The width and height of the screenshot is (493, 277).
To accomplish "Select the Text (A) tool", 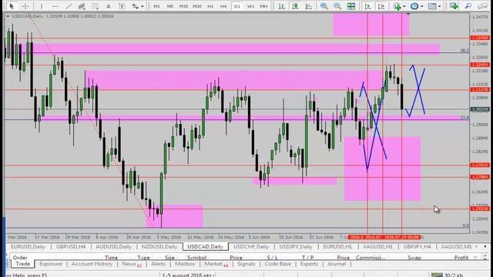I will tap(108, 6).
